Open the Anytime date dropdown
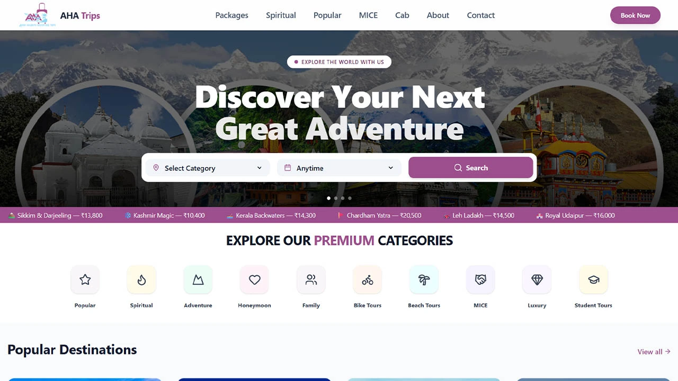Viewport: 678px width, 381px height. point(339,168)
